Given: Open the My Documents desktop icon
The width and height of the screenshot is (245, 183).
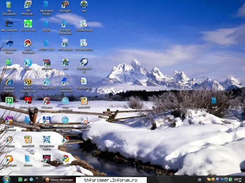Looking at the screenshot, I should tap(9, 8).
